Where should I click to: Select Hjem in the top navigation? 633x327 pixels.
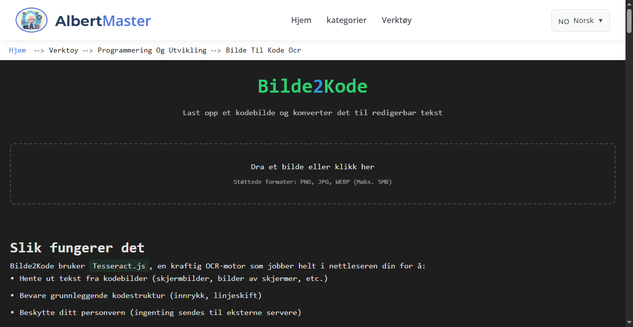(301, 20)
